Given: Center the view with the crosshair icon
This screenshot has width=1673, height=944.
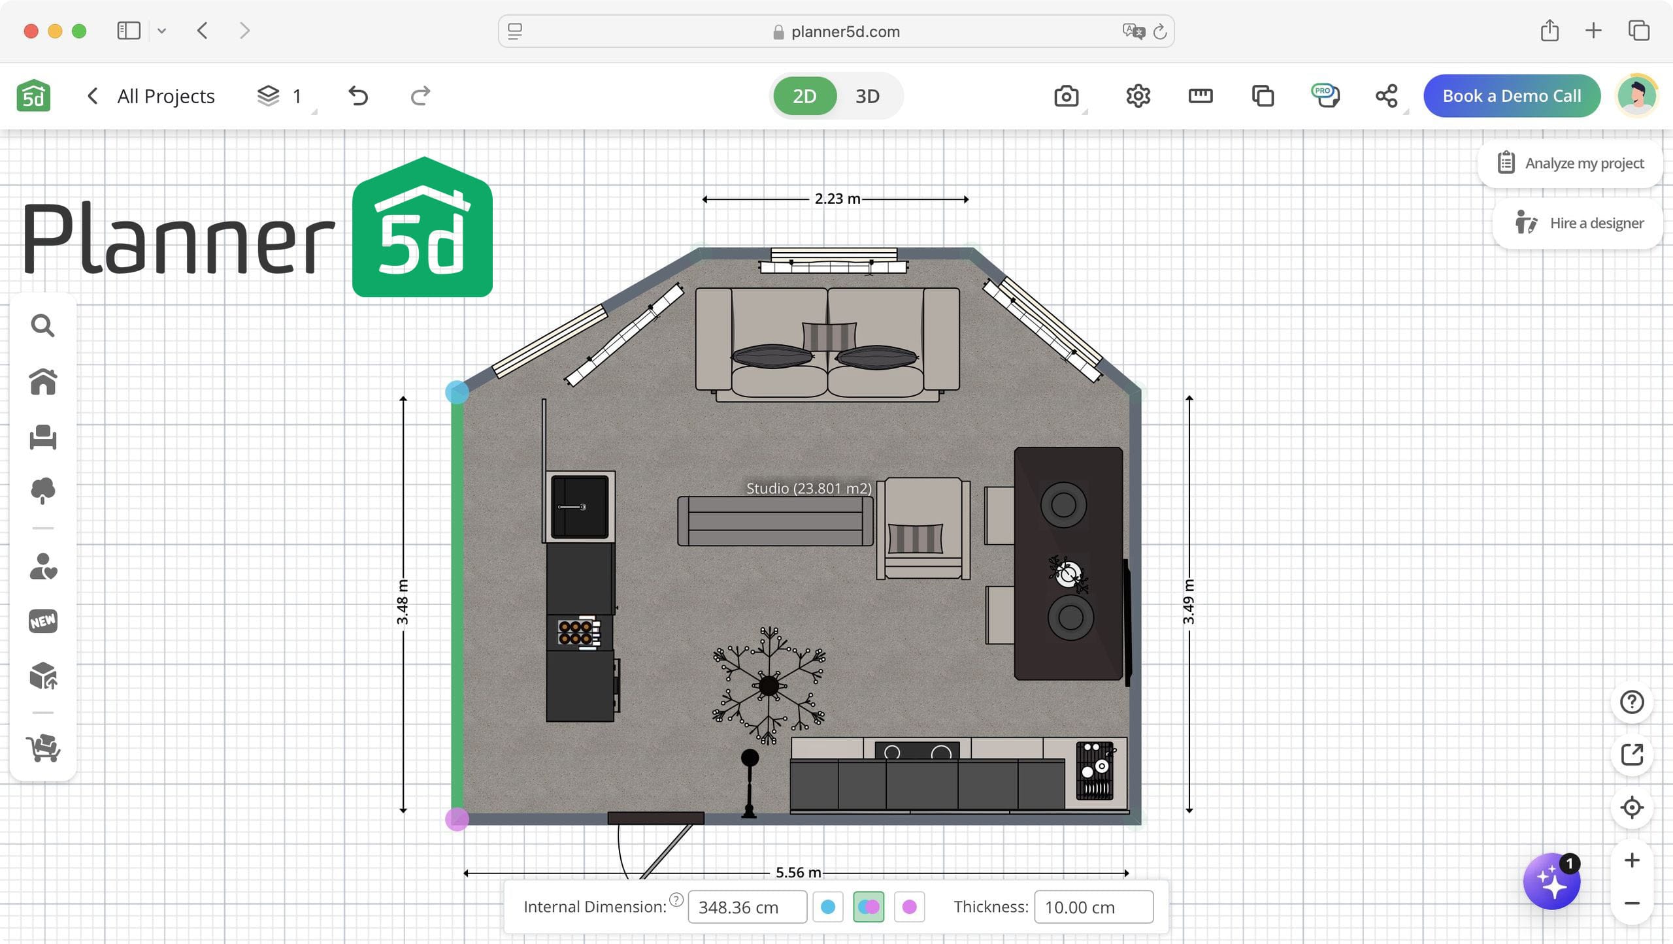Looking at the screenshot, I should (1632, 807).
